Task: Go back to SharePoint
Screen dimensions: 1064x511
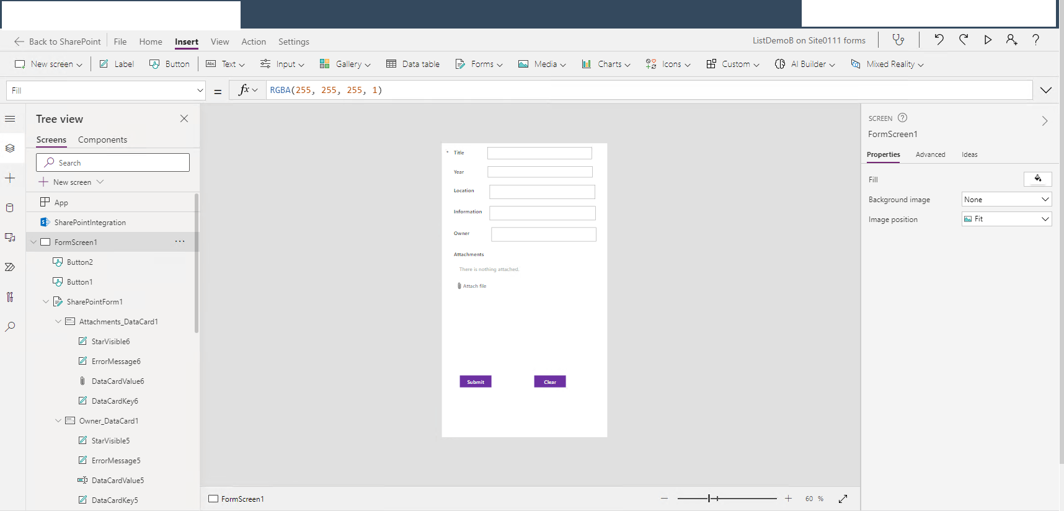Action: pyautogui.click(x=57, y=42)
